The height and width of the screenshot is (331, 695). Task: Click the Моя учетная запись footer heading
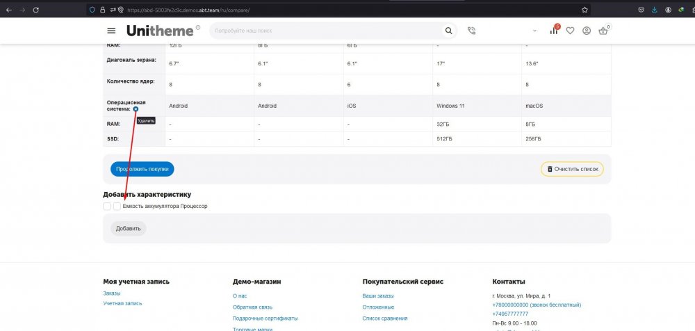[x=136, y=282]
